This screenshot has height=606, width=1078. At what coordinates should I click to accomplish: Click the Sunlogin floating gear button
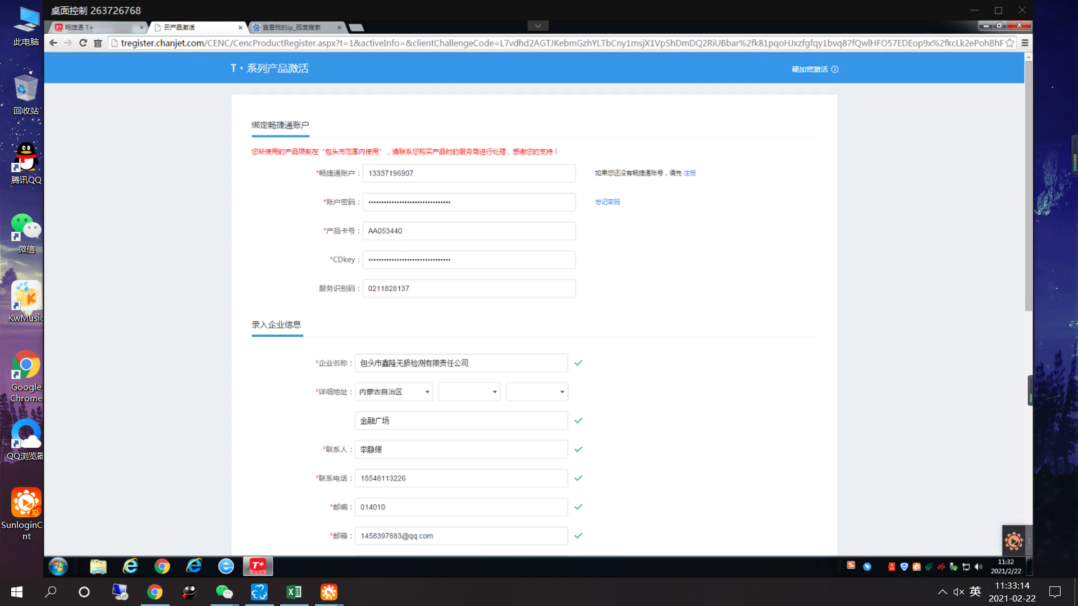click(1014, 541)
